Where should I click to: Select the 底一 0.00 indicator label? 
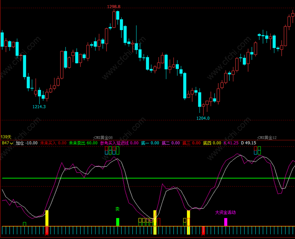click(x=150, y=143)
